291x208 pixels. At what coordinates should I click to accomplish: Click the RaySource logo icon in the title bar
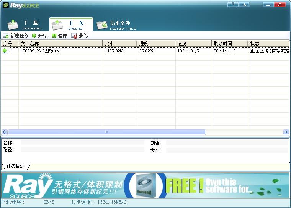pyautogui.click(x=6, y=5)
